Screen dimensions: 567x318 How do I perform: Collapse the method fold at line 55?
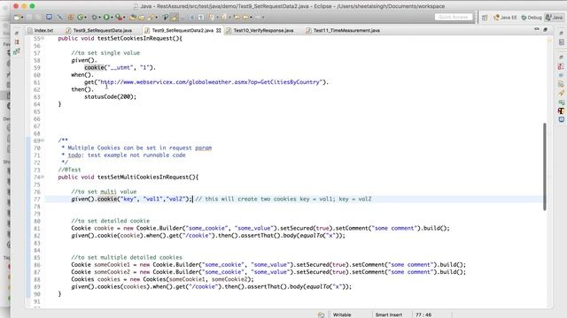pyautogui.click(x=43, y=39)
